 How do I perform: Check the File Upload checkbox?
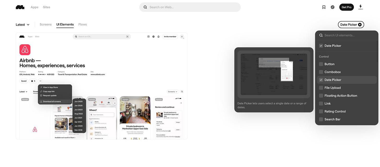tap(321, 88)
